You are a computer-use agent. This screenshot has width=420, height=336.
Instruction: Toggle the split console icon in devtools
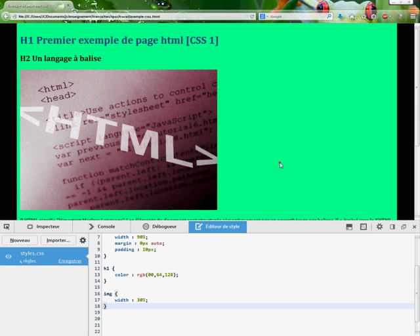tap(350, 226)
